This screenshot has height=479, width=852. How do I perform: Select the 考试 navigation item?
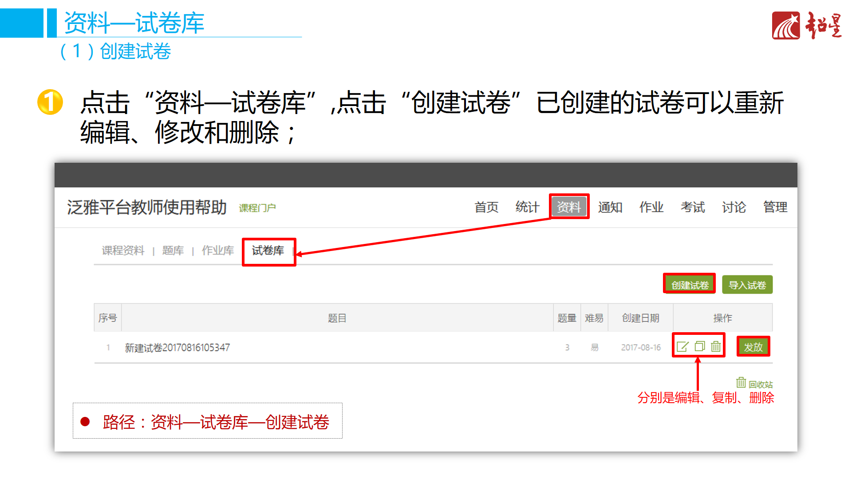pos(693,207)
